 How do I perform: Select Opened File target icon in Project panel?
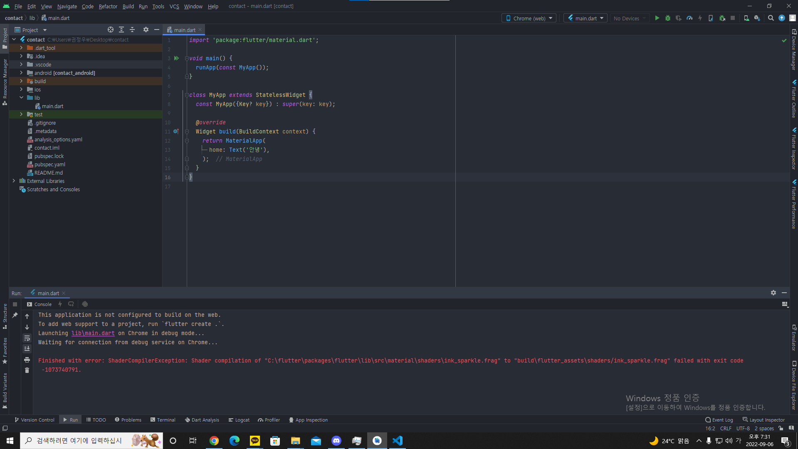(x=111, y=30)
